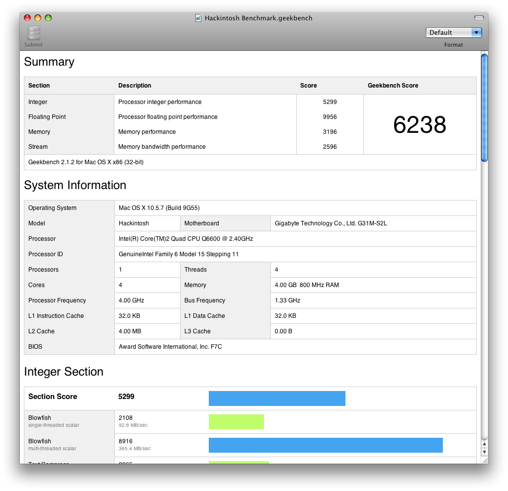Click the oblong toolbar-hide widget at top right
The height and width of the screenshot is (491, 508).
478,17
